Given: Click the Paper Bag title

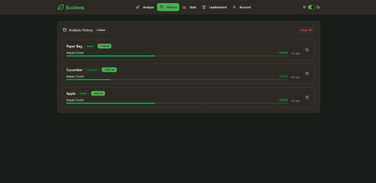Looking at the screenshot, I should 74,47.
